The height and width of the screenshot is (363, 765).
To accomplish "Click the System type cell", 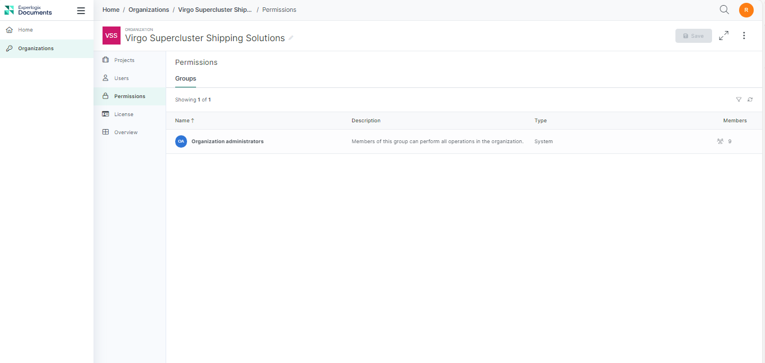I will pyautogui.click(x=544, y=141).
